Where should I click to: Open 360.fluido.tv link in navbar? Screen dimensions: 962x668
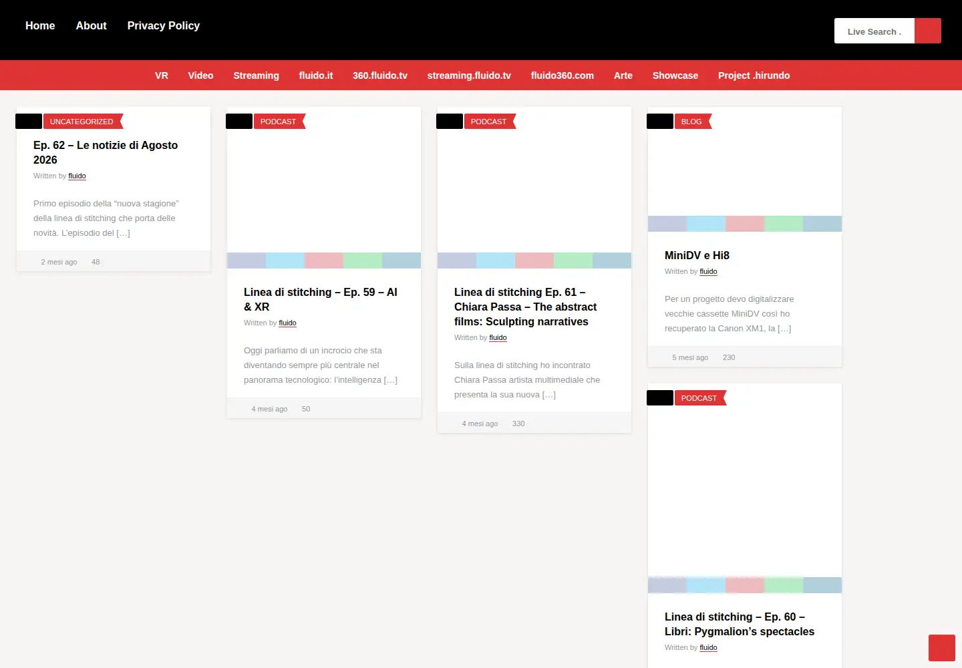[380, 75]
